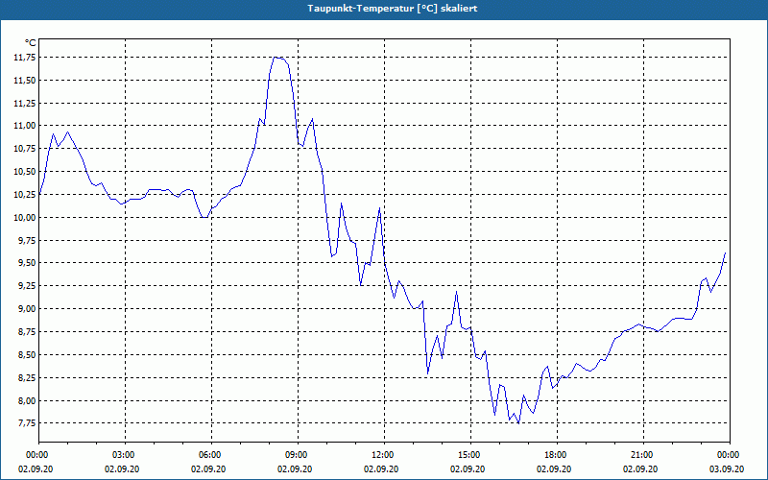Screen dimensions: 768x480
Task: Select the 8,75 y-axis value
Action: 27,331
